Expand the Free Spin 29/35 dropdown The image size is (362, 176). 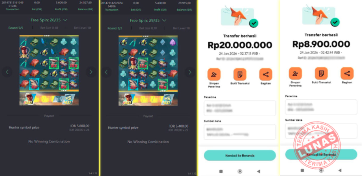coord(148,20)
